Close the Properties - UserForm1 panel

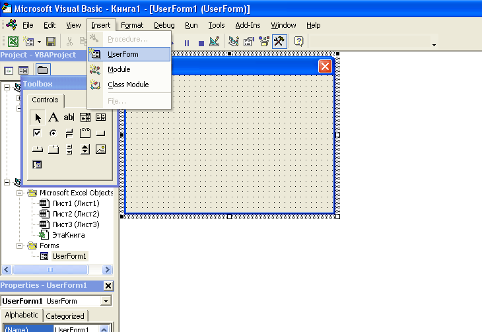click(x=108, y=286)
